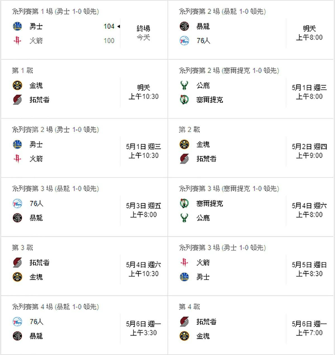Click the Rockets logo beside the 100 score
Viewport: 335px width, 355px height.
coord(17,41)
